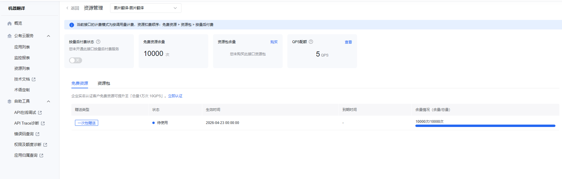Image resolution: width=562 pixels, height=179 pixels.
Task: Click the 概览 home icon in sidebar
Action: pyautogui.click(x=10, y=23)
